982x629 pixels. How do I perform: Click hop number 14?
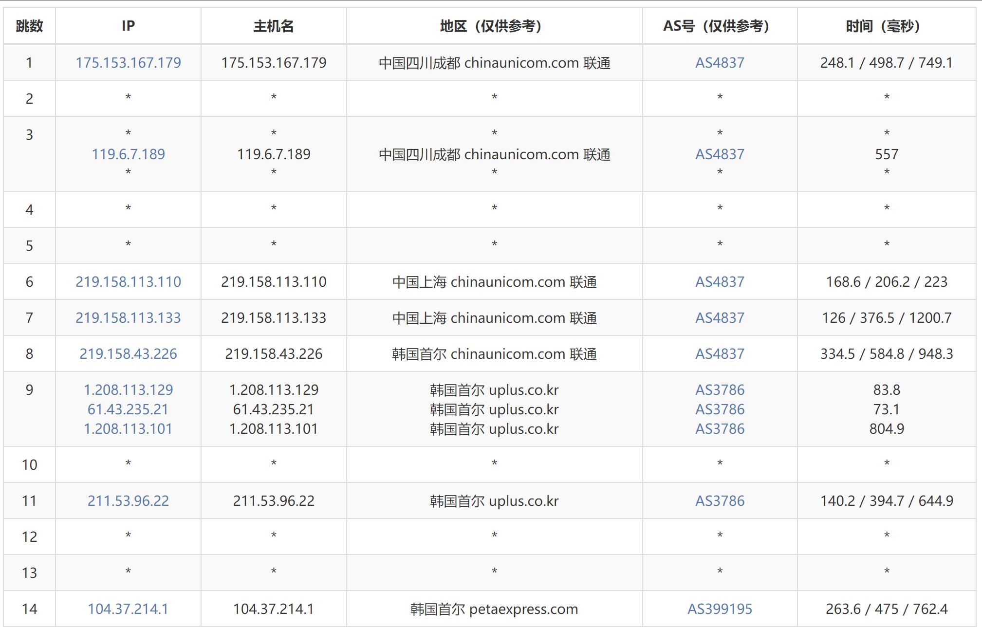tap(29, 609)
